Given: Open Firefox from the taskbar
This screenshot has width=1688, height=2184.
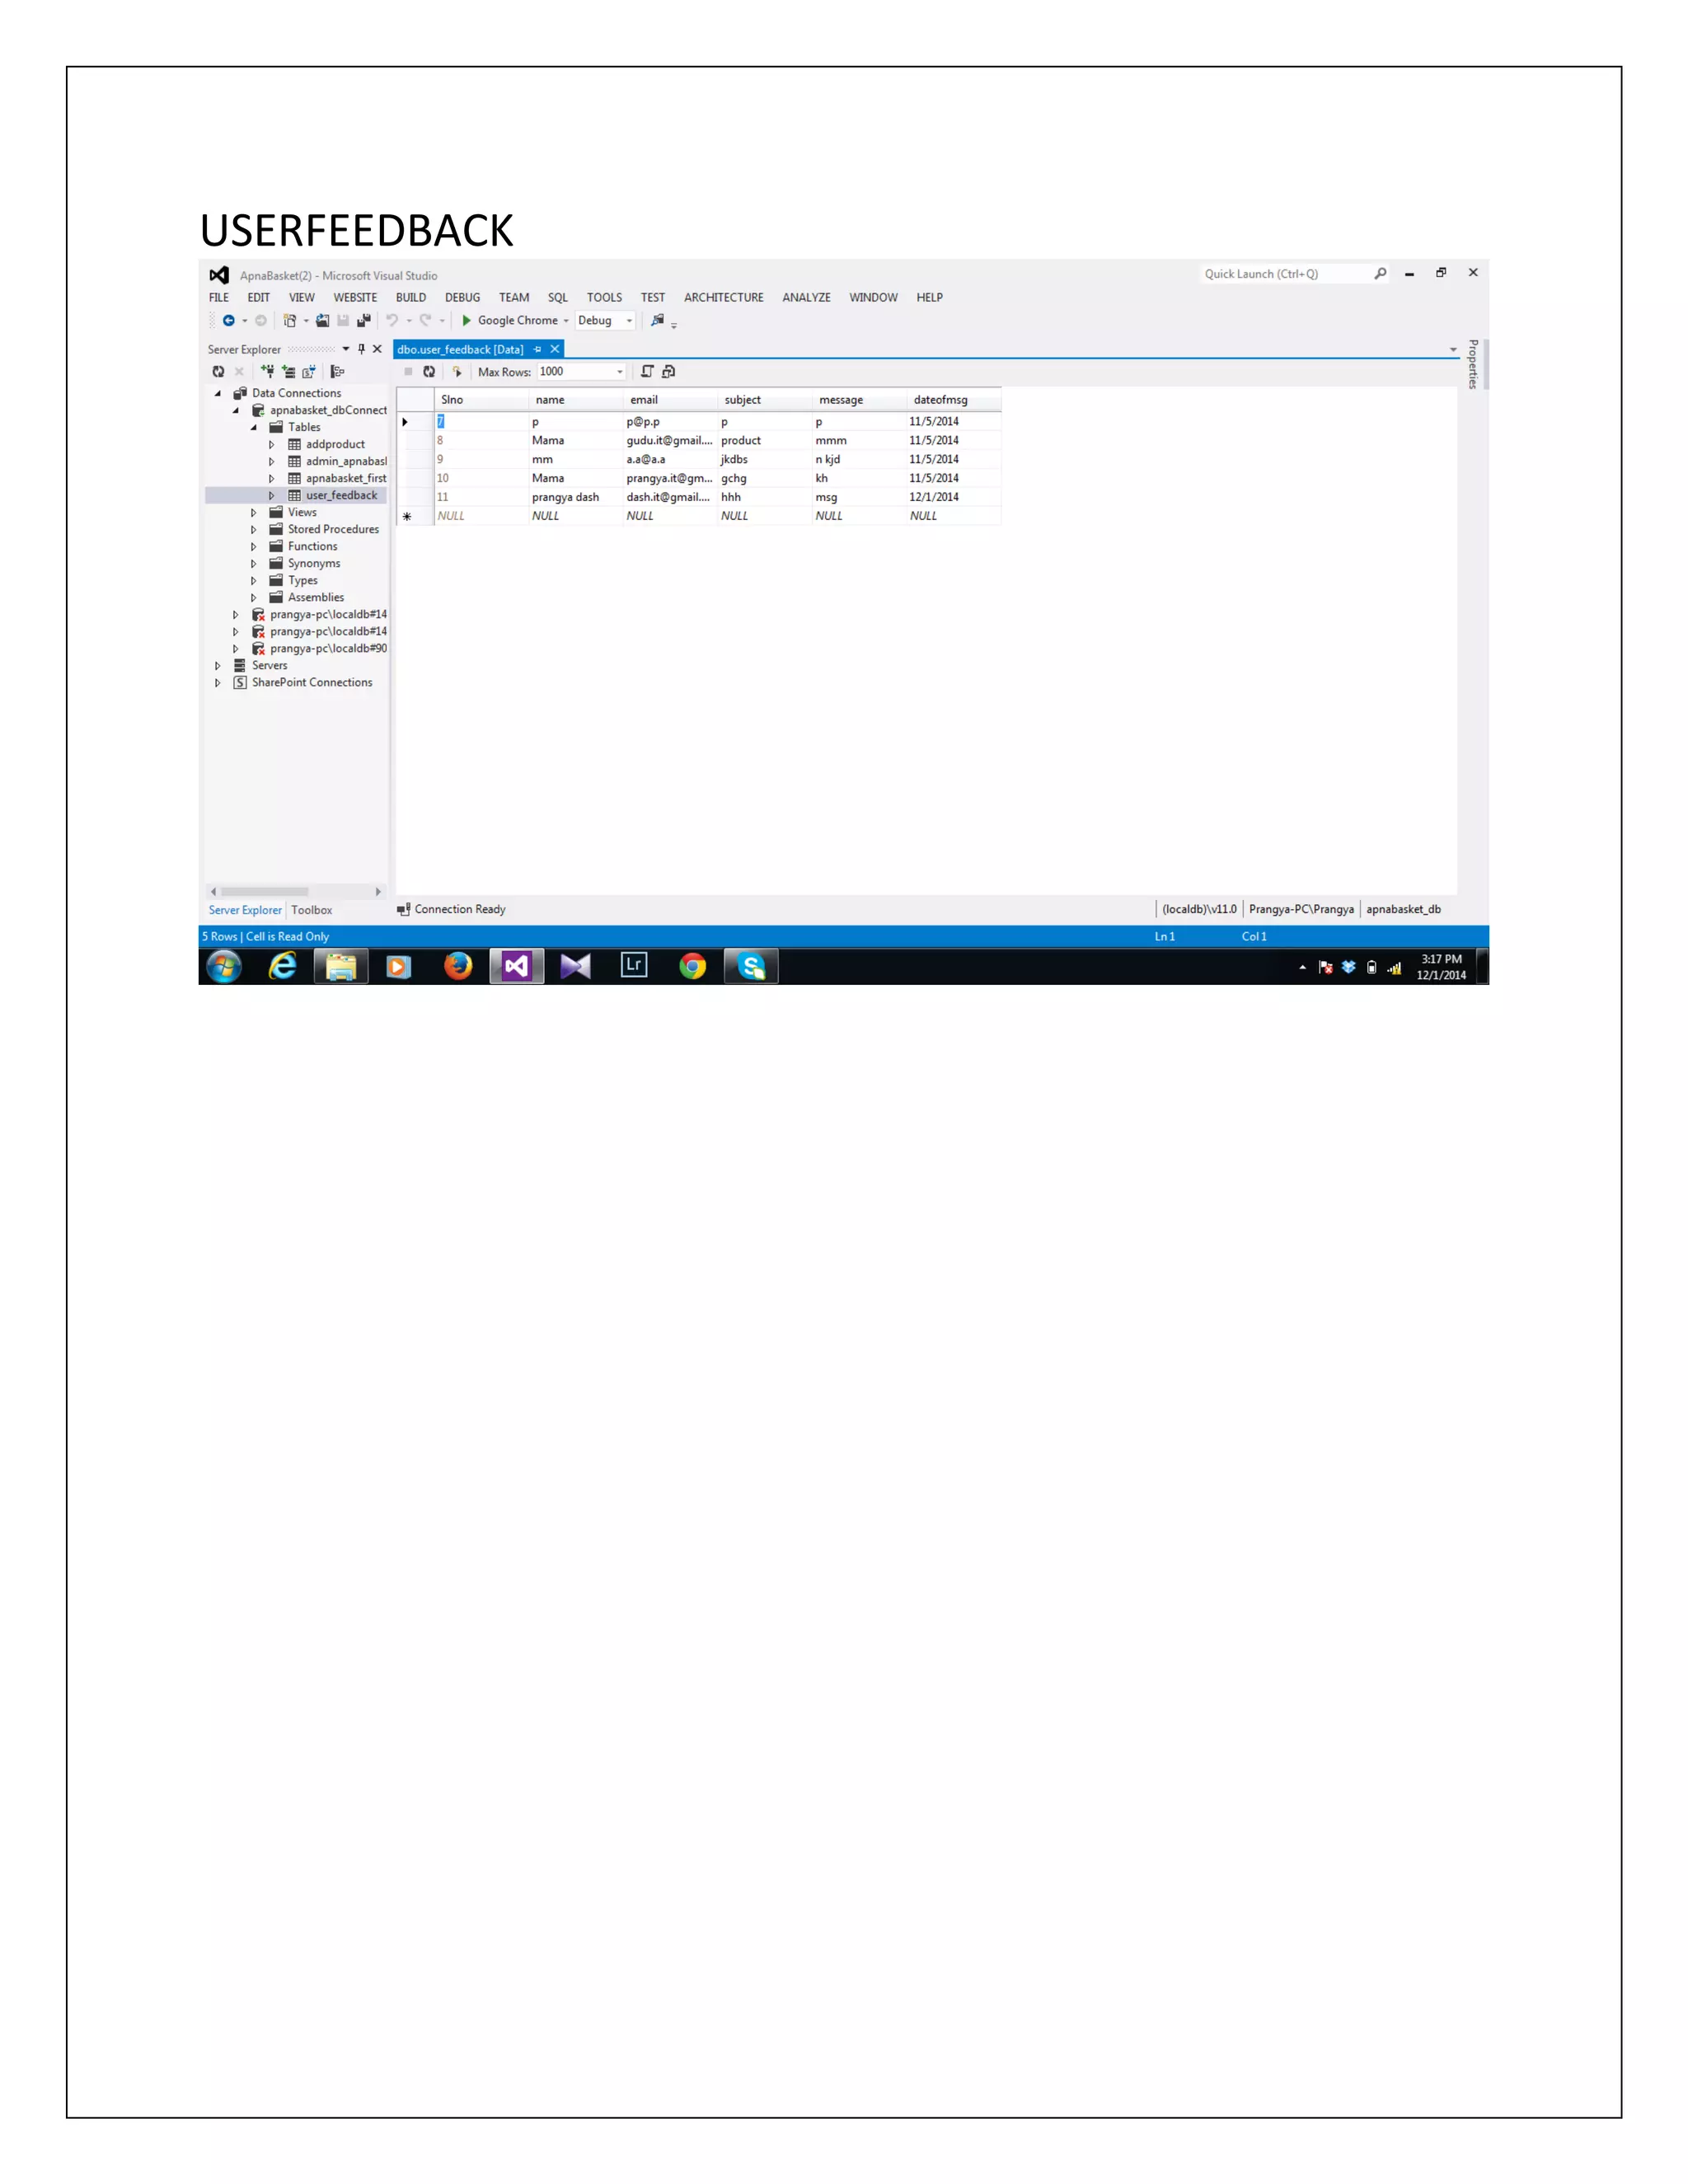Looking at the screenshot, I should [x=458, y=966].
